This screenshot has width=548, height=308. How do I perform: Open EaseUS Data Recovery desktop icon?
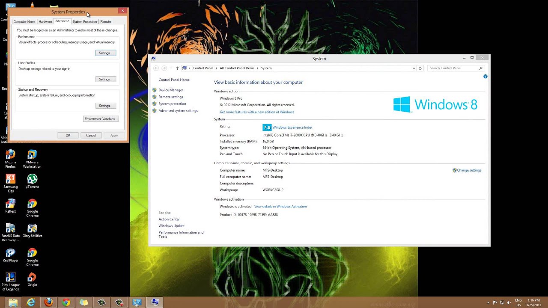pyautogui.click(x=10, y=232)
